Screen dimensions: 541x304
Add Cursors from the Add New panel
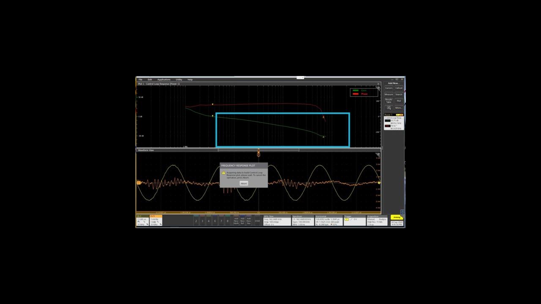pos(389,88)
